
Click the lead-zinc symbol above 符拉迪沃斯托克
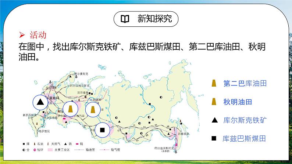click(176, 145)
